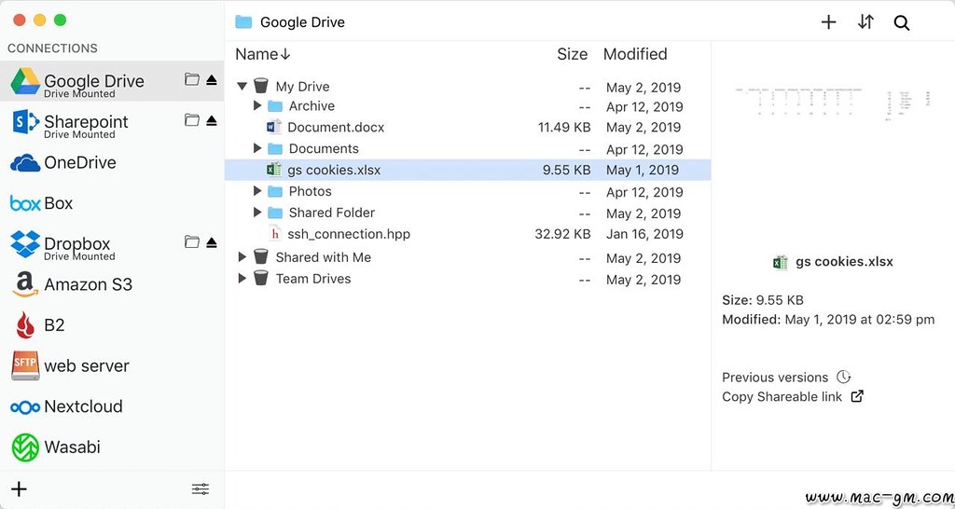Expand Shared with Me
The width and height of the screenshot is (955, 509).
[x=242, y=257]
